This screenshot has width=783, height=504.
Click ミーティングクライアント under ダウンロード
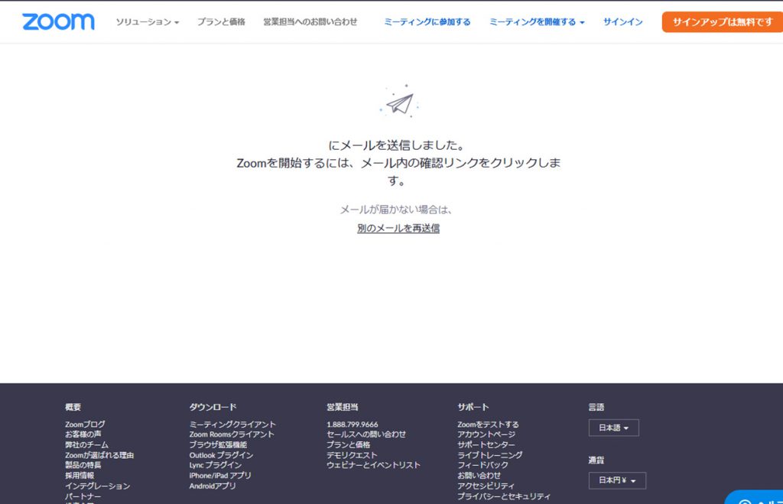[x=232, y=424]
